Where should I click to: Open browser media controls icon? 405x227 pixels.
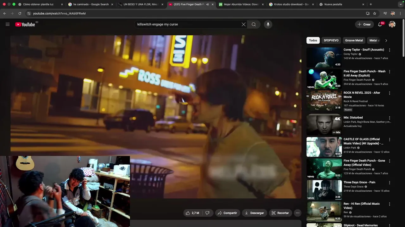(385, 14)
